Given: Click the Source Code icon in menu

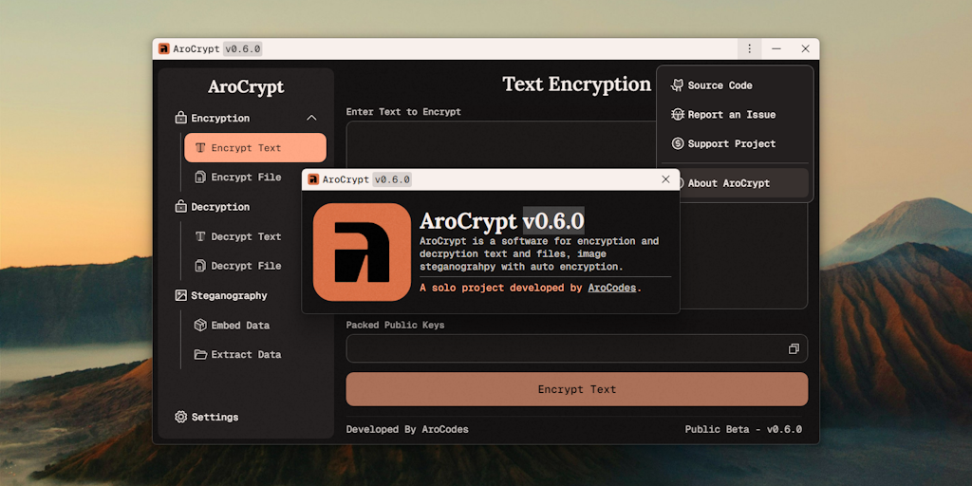Looking at the screenshot, I should coord(678,85).
